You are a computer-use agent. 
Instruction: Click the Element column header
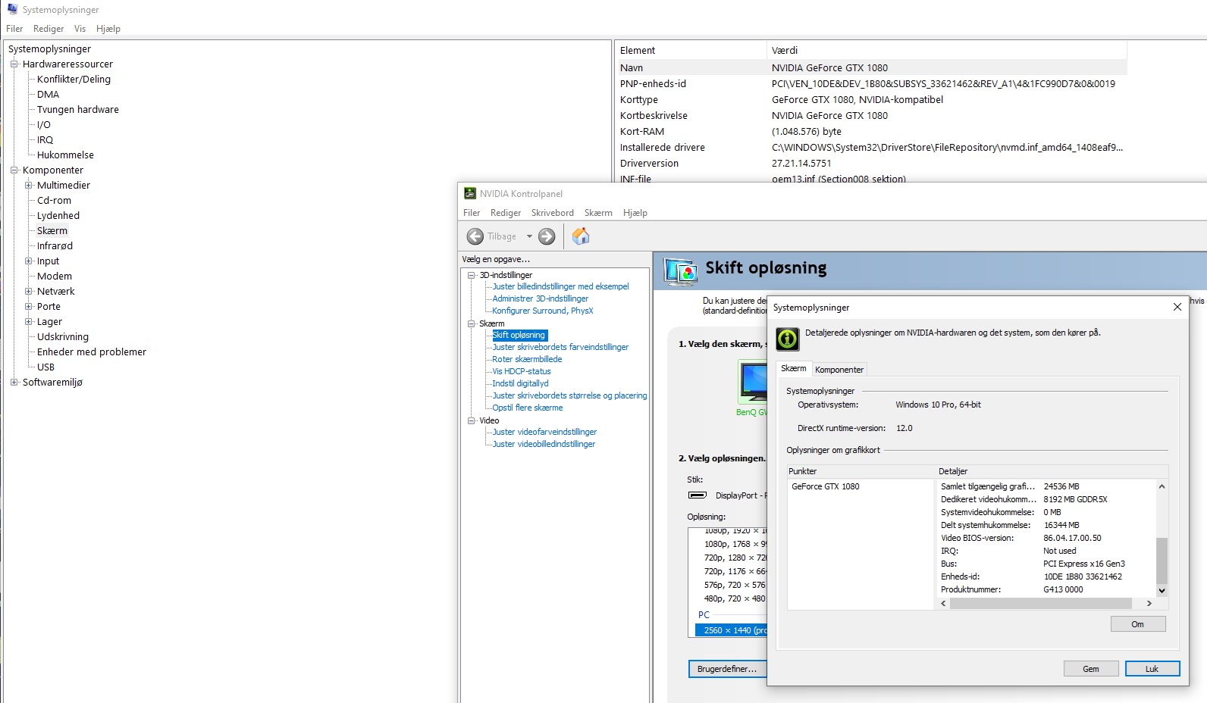point(691,51)
